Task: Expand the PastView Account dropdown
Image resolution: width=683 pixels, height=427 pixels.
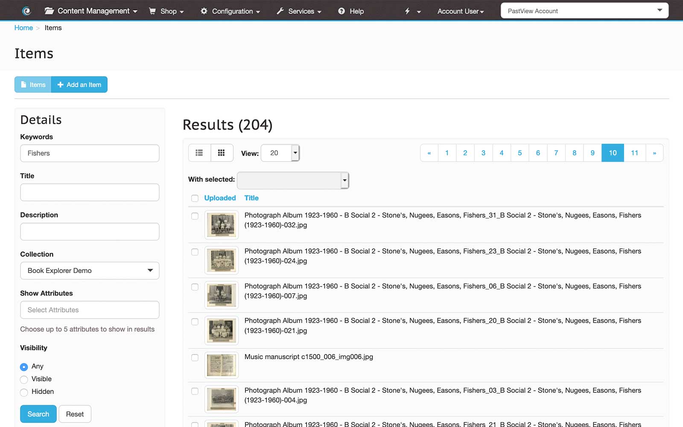Action: pyautogui.click(x=584, y=11)
